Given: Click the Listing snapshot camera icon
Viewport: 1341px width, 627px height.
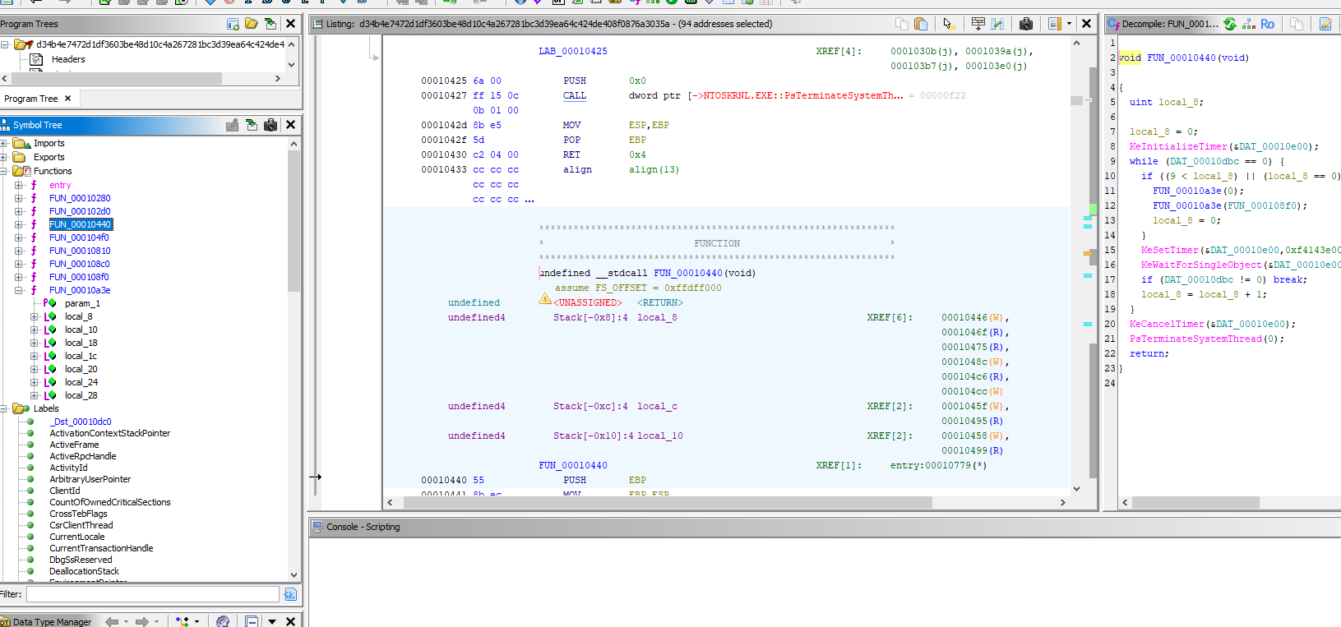Looking at the screenshot, I should pyautogui.click(x=1025, y=24).
